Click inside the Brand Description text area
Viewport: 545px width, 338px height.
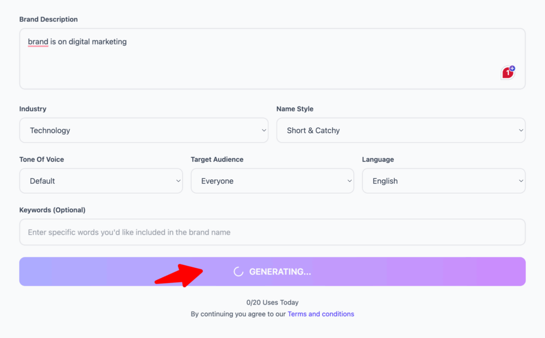click(272, 64)
